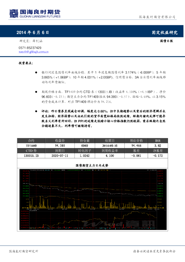
Task: Click the TF1409 contract cell
Action: [31, 146]
